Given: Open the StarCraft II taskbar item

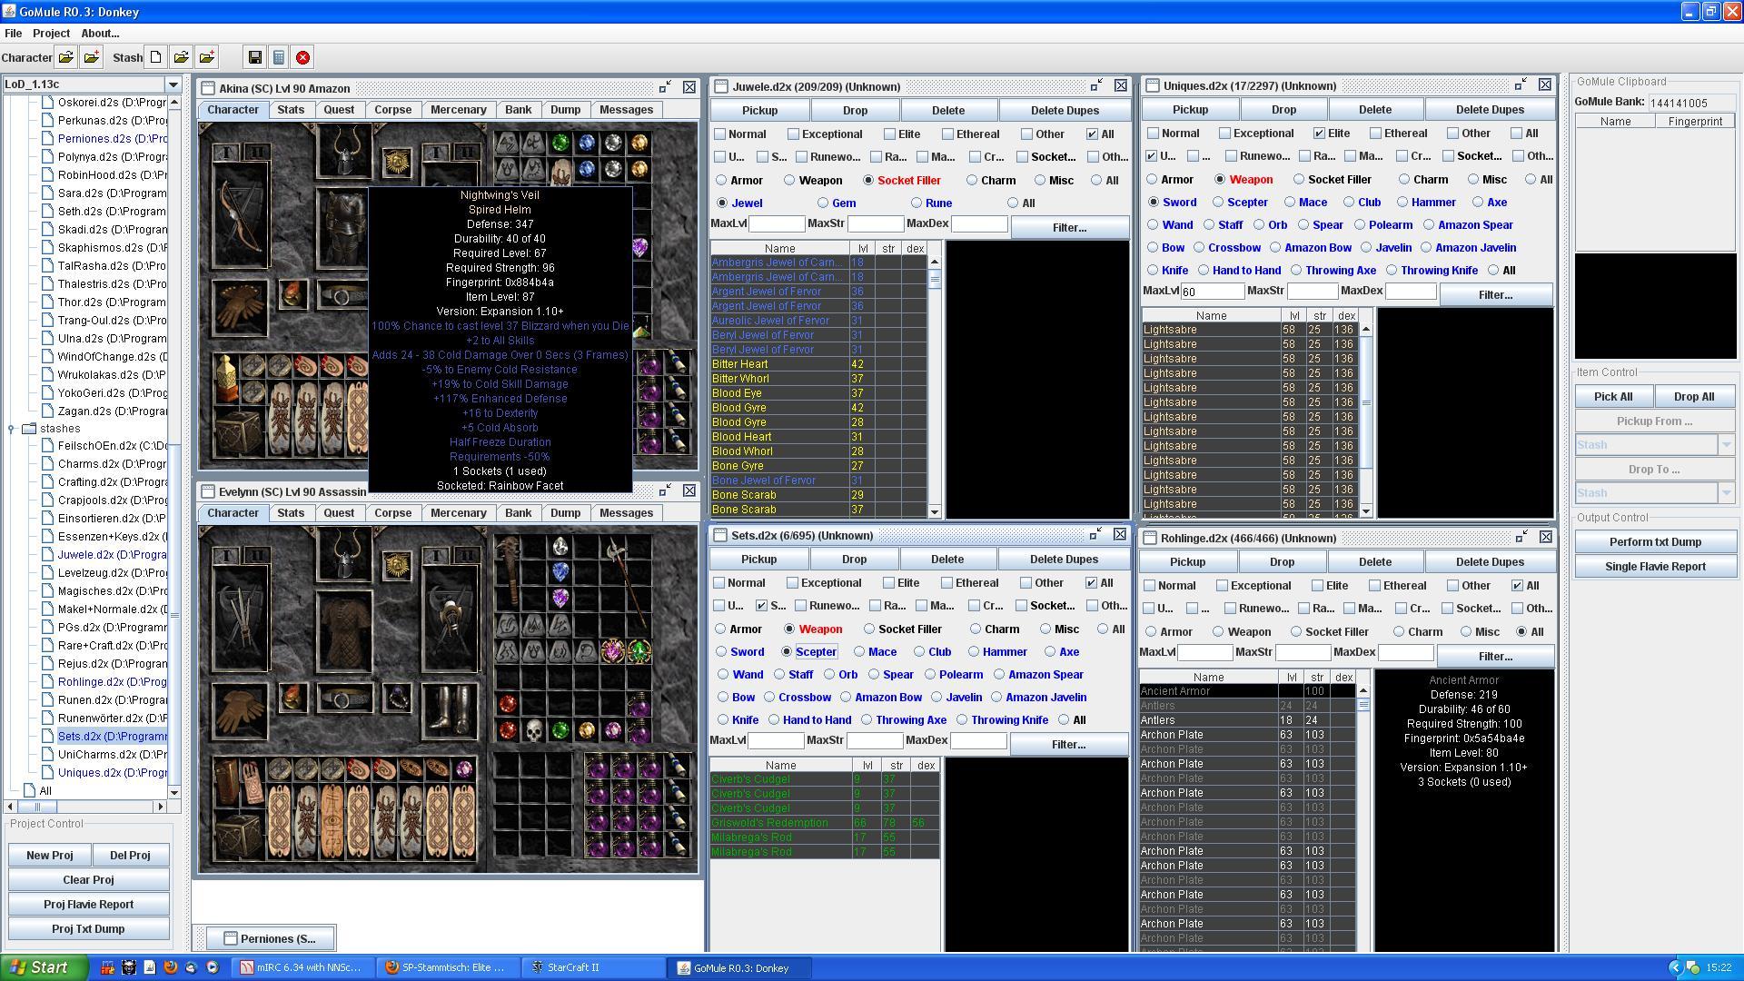Looking at the screenshot, I should pos(595,967).
